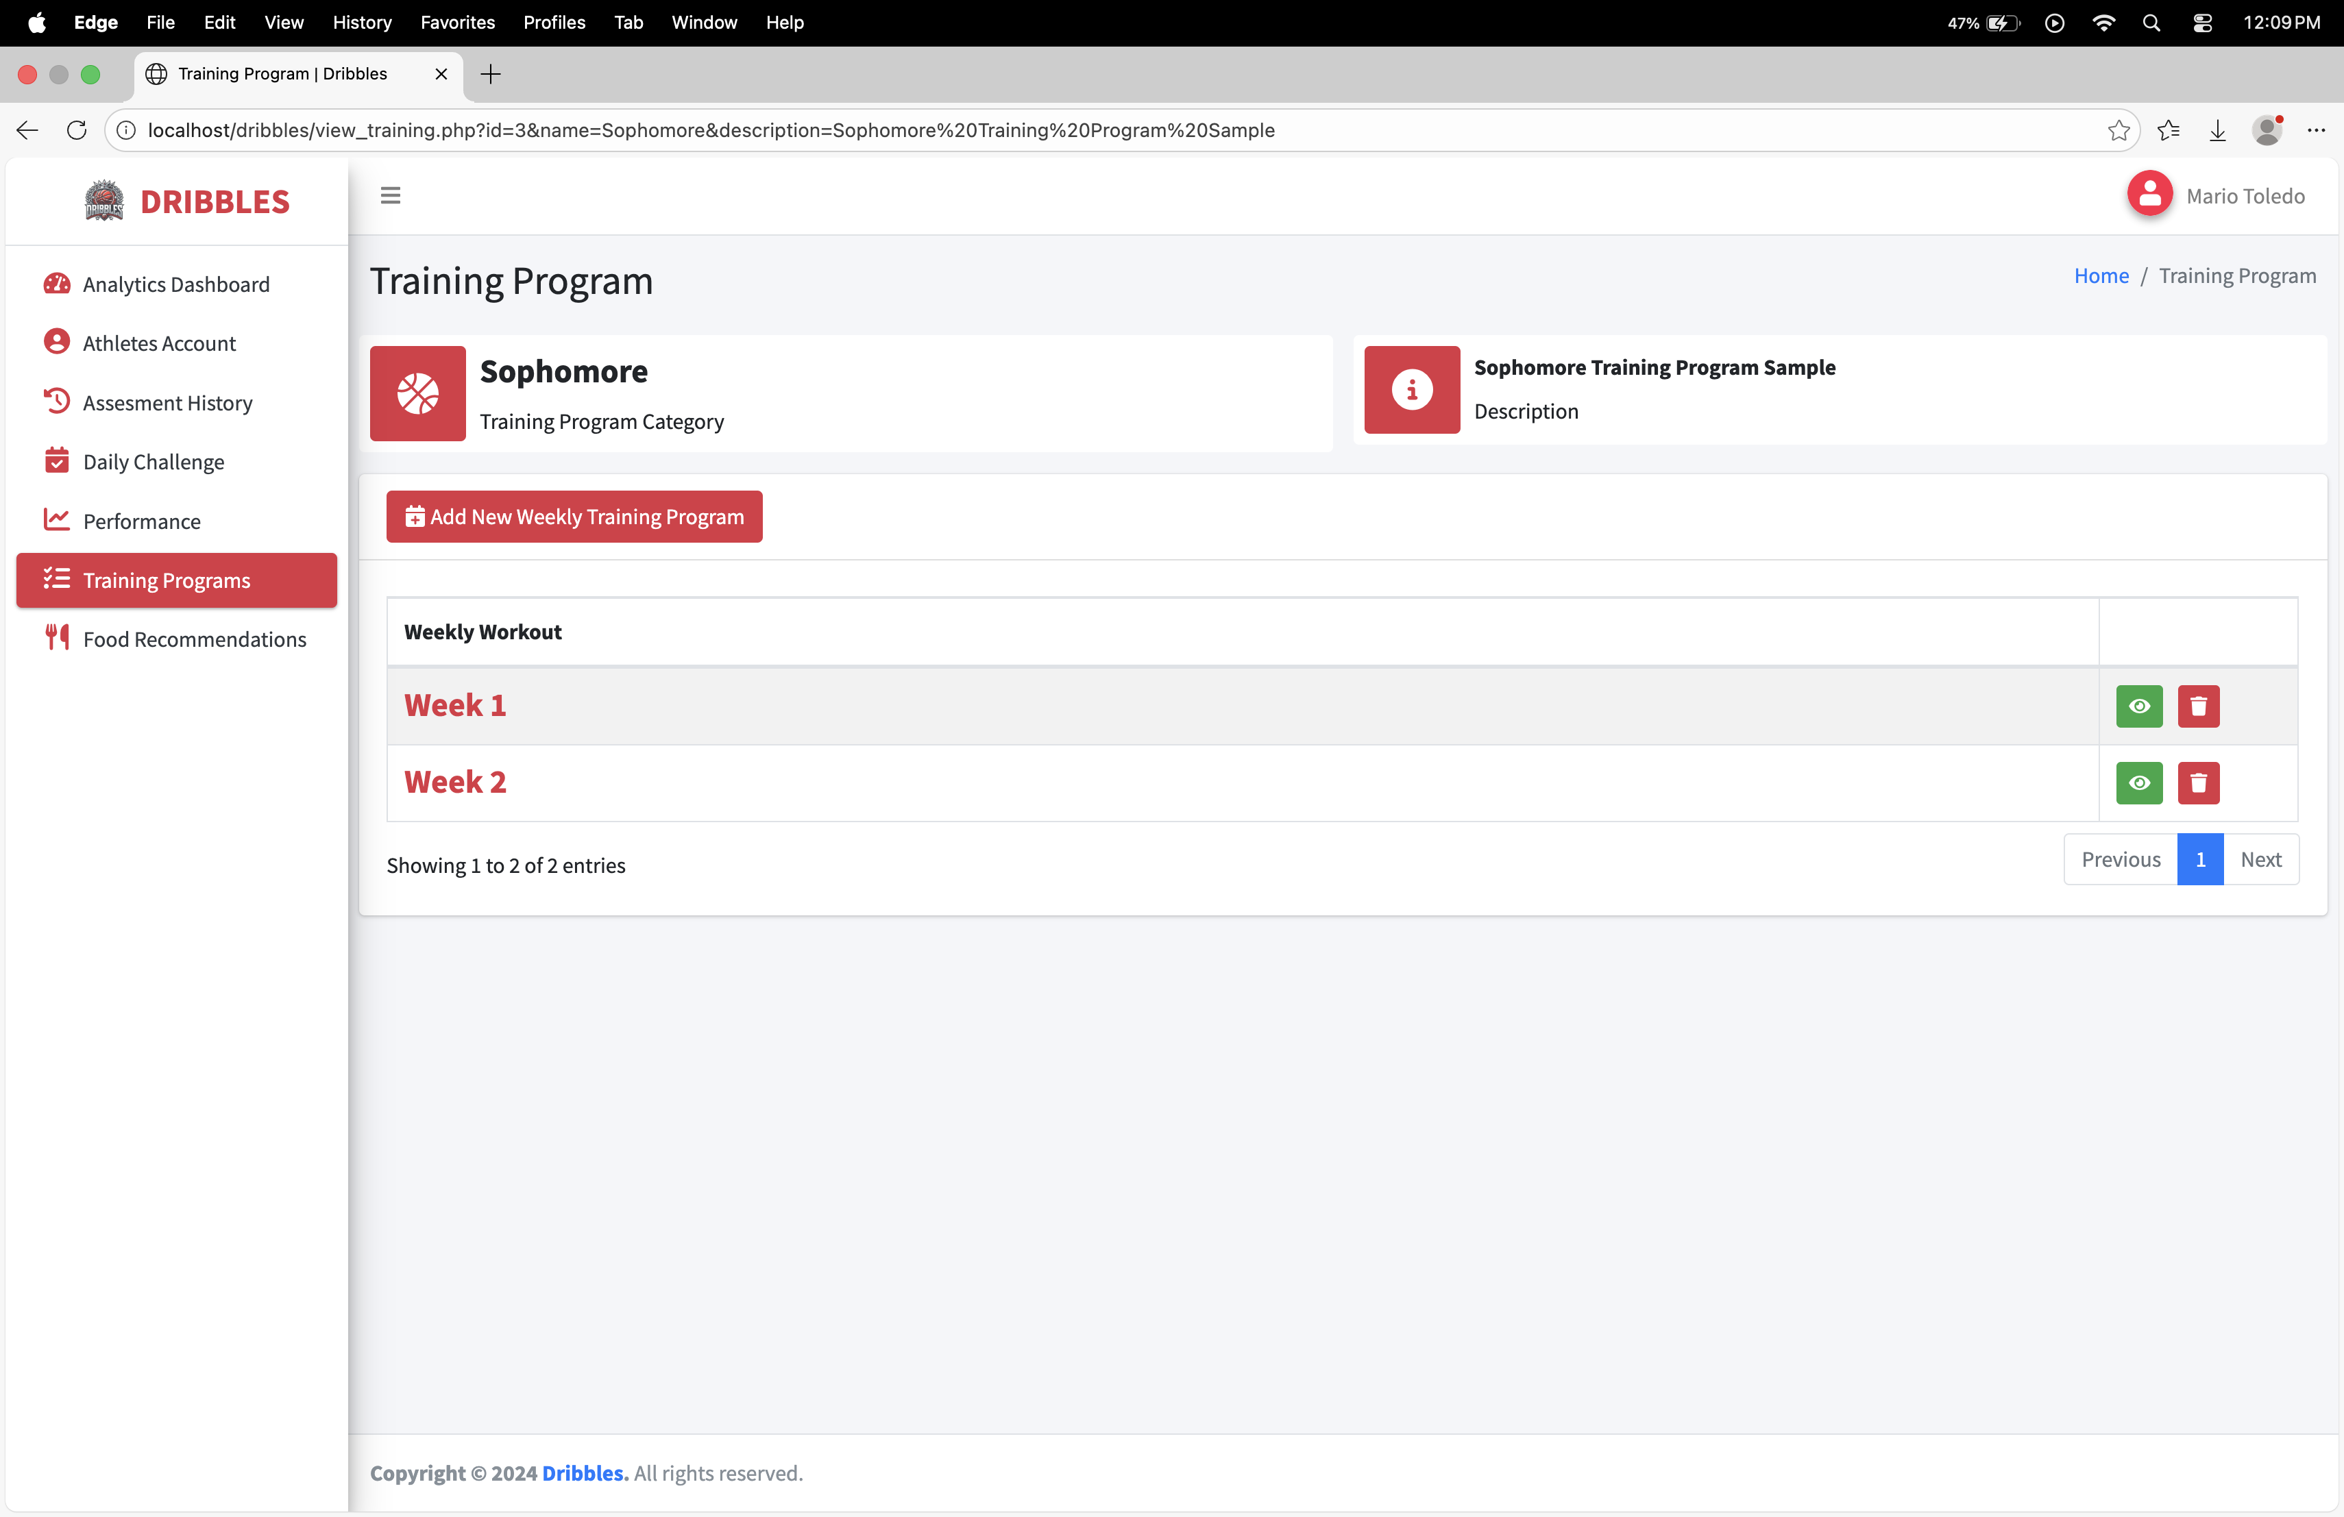Image resolution: width=2344 pixels, height=1517 pixels.
Task: Click Mario Toledo's user avatar
Action: tap(2149, 195)
